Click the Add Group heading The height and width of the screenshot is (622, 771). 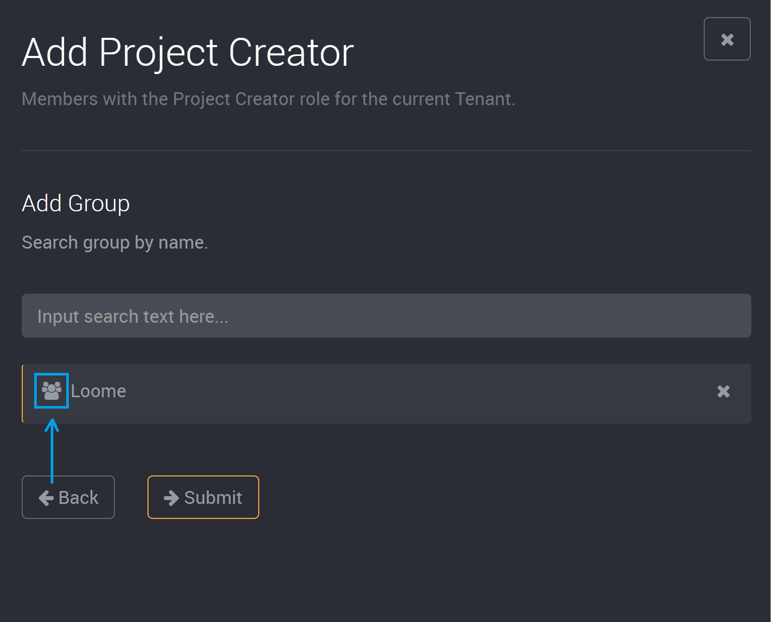76,204
